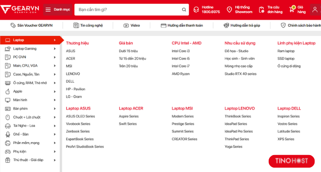Open the Danh mục menu
321x172 pixels.
pyautogui.click(x=58, y=10)
